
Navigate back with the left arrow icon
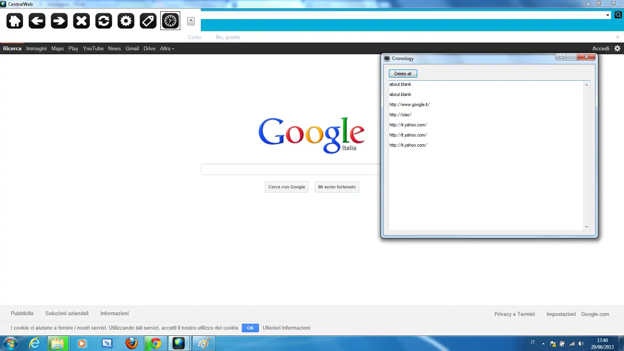pos(37,21)
